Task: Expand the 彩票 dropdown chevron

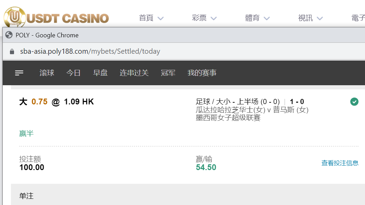Action: click(x=214, y=18)
